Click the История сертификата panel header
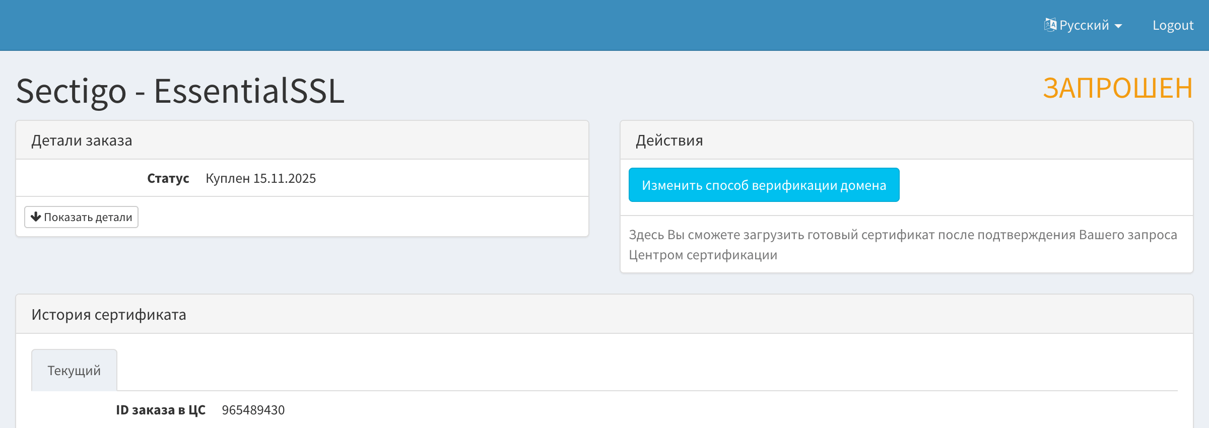 coord(604,314)
